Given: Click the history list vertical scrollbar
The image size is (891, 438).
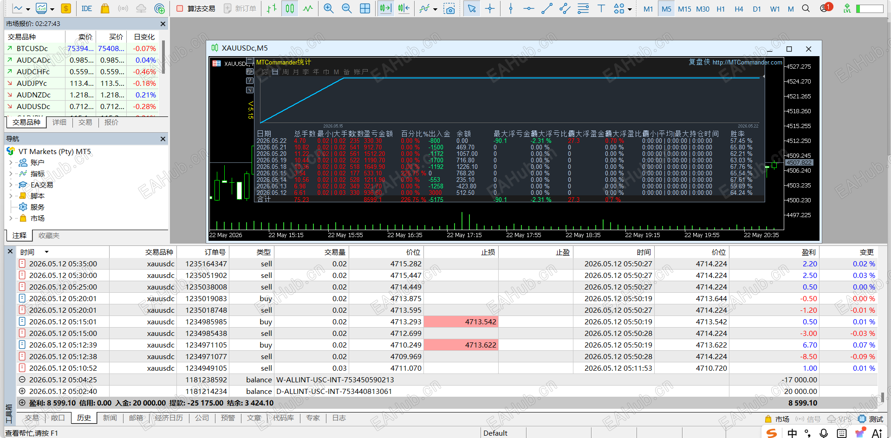Looking at the screenshot, I should 883,397.
